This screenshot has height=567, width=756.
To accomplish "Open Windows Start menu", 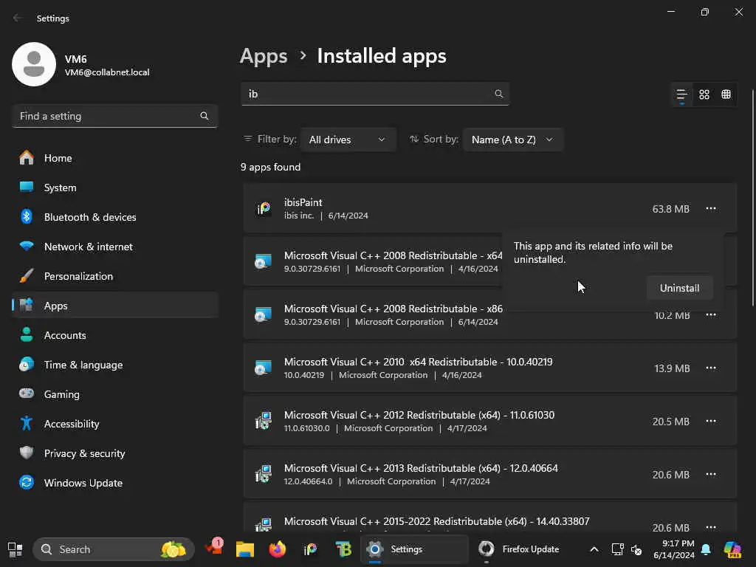I will pyautogui.click(x=15, y=549).
